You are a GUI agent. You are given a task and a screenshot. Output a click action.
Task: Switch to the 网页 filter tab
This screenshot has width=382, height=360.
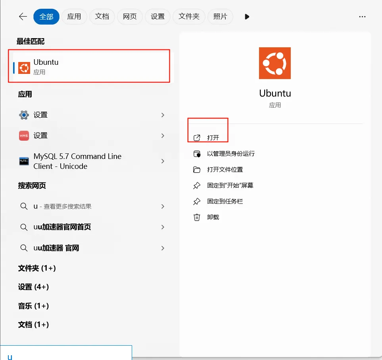[130, 16]
